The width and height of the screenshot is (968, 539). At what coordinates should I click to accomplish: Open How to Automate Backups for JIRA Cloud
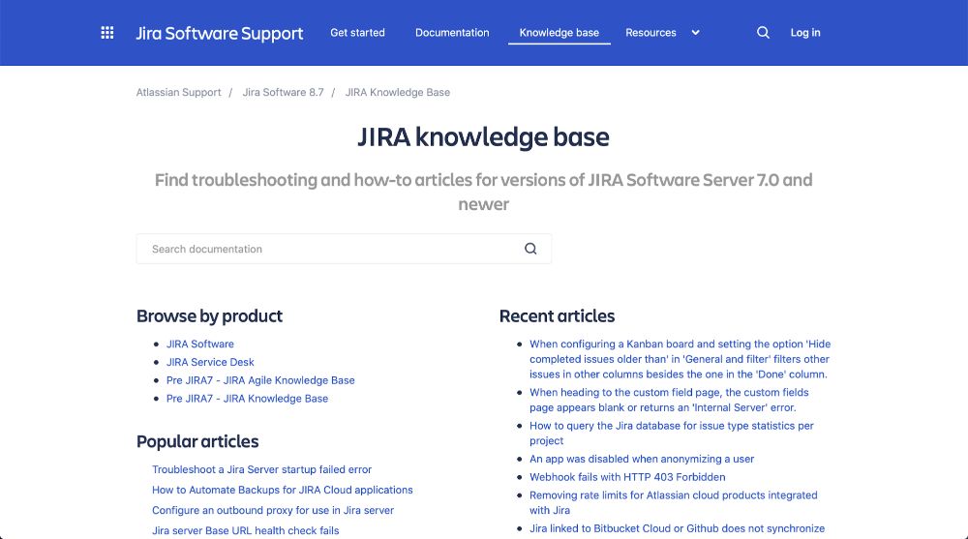282,490
